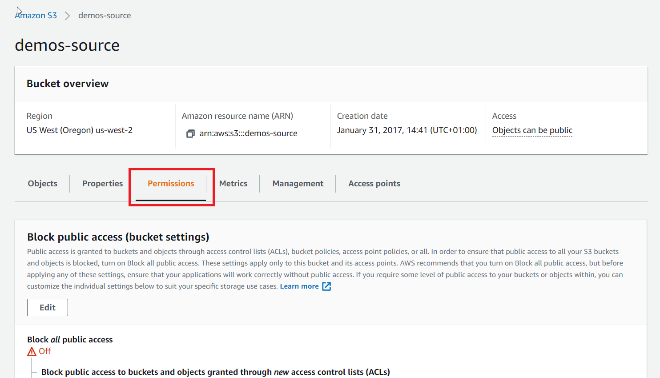Screen dimensions: 660x378
Task: Click the warning icon next to Off
Action: coord(32,352)
